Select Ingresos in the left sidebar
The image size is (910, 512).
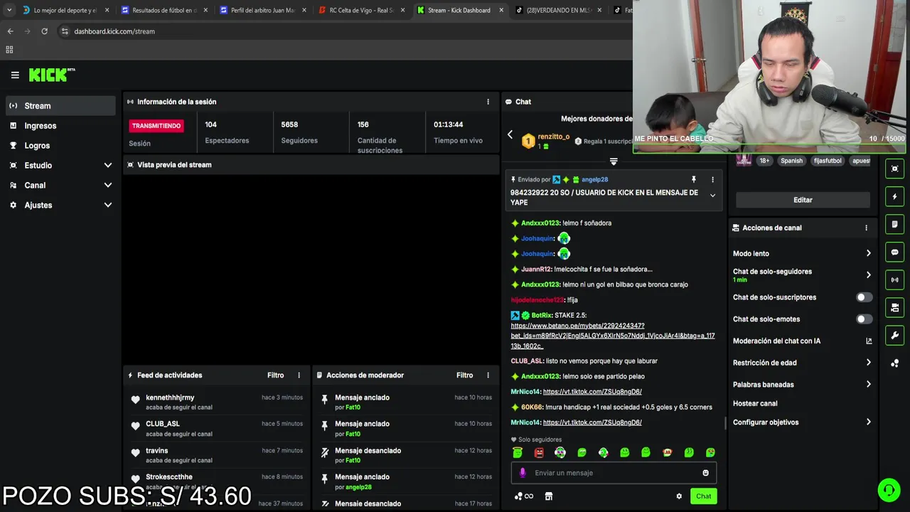(60, 126)
